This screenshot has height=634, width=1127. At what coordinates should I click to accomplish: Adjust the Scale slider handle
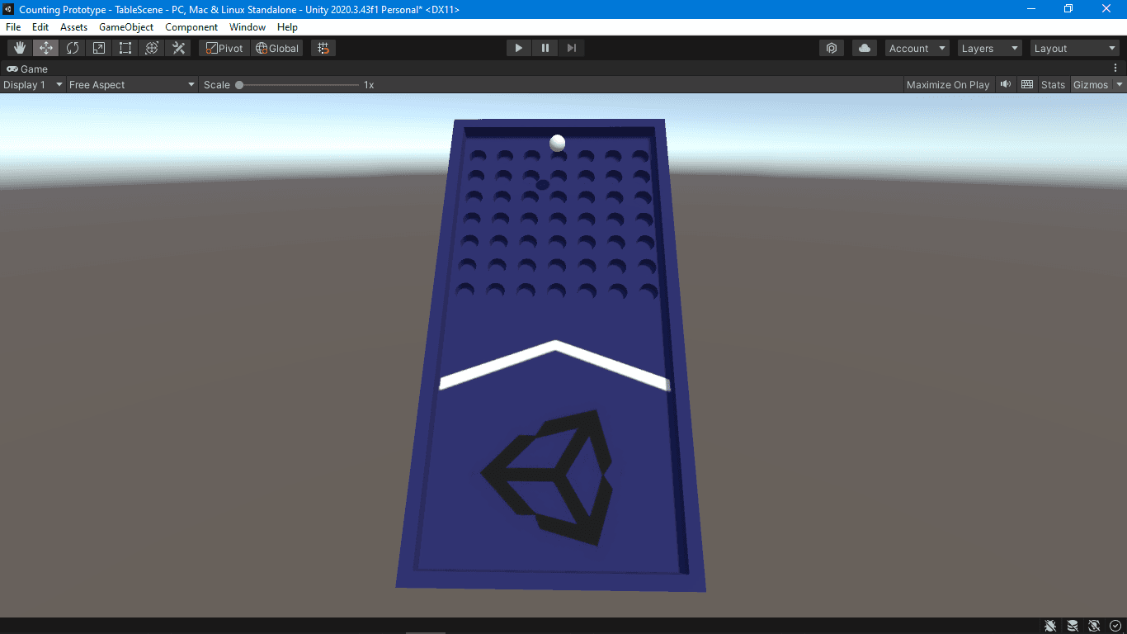tap(239, 84)
